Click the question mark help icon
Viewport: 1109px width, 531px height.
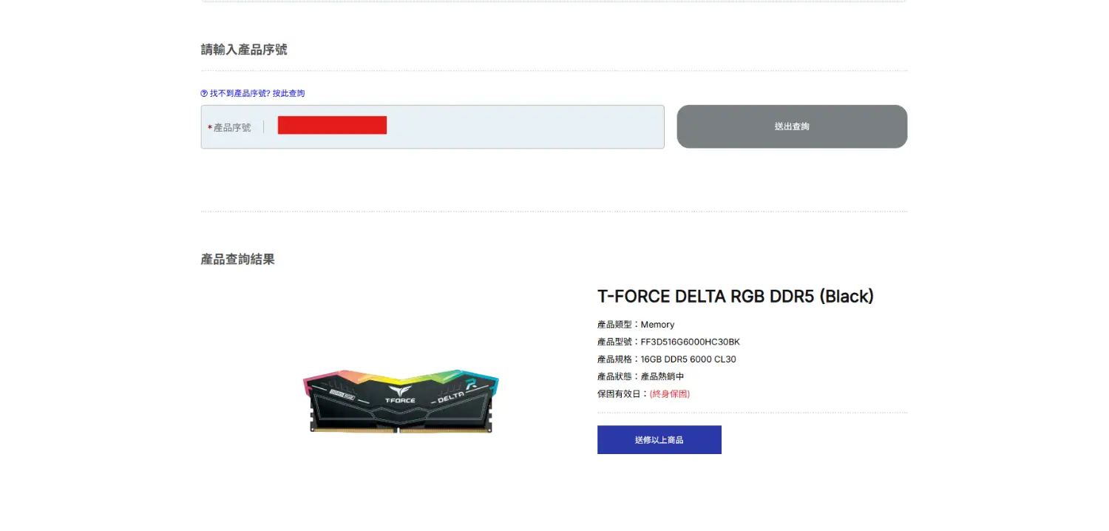(x=204, y=94)
